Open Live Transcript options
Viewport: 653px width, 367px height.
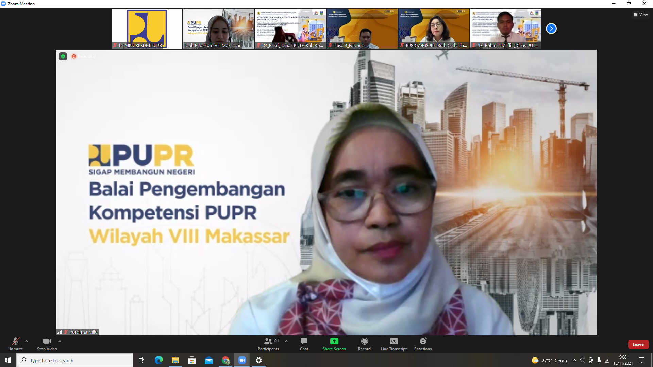(x=394, y=344)
